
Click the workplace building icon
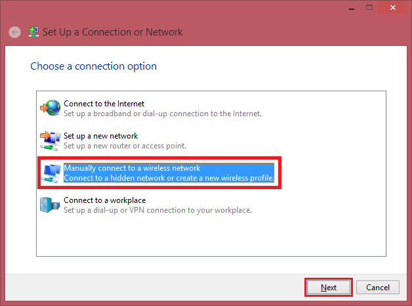click(x=51, y=205)
